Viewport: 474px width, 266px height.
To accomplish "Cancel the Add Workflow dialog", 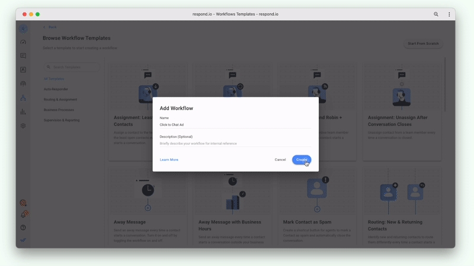I will [280, 160].
